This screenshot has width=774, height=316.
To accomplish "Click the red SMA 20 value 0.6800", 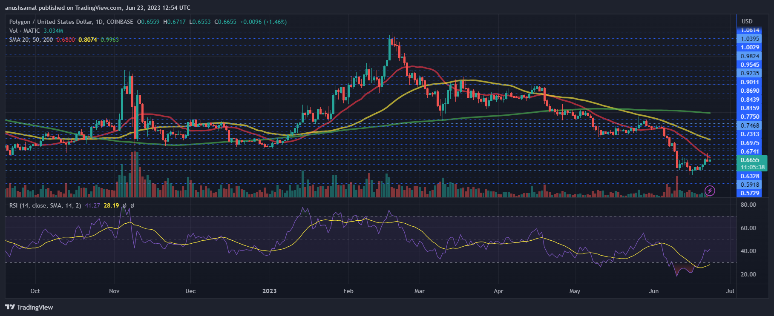I will click(x=66, y=40).
